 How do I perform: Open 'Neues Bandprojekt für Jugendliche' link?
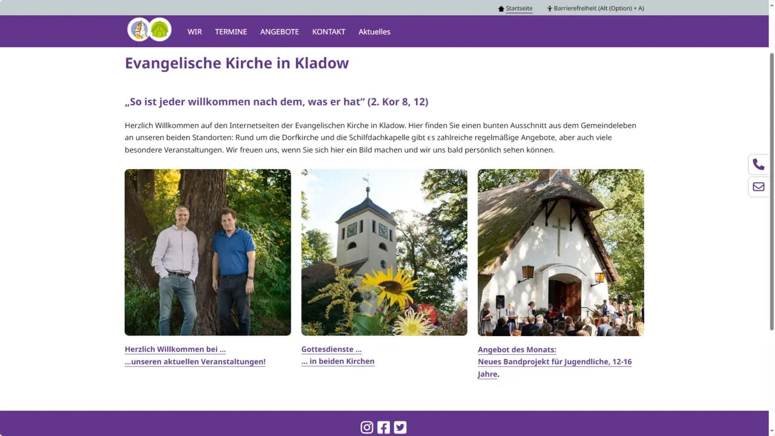tap(555, 368)
